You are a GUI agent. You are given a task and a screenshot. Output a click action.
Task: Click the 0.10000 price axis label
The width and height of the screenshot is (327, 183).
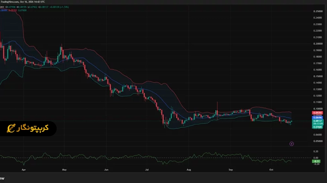point(318,109)
